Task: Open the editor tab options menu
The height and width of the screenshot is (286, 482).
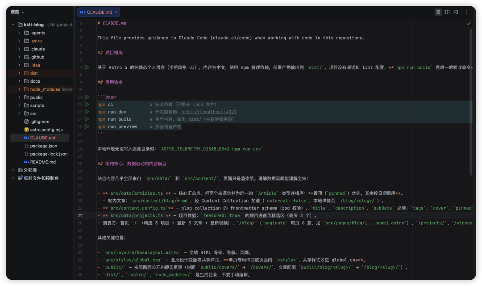Action: point(467,13)
